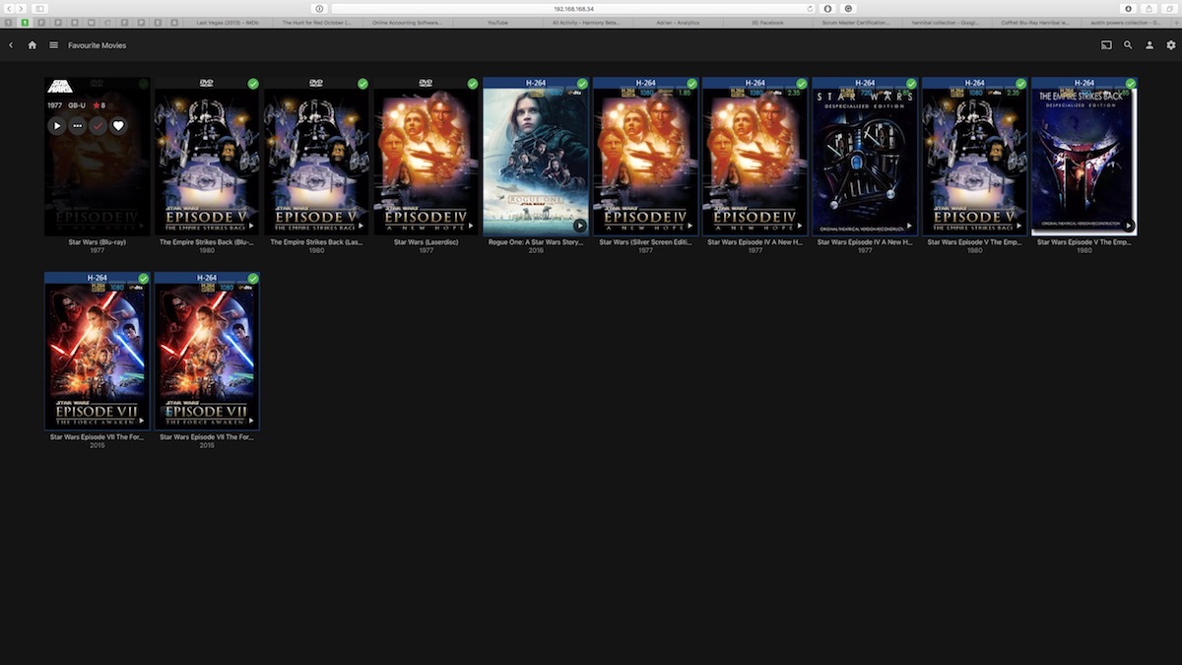Open the Emby home screen icon
Viewport: 1182px width, 665px height.
pos(33,45)
